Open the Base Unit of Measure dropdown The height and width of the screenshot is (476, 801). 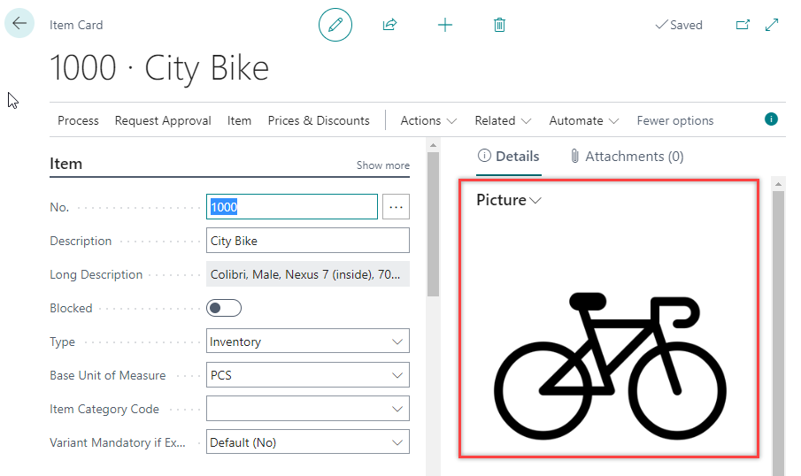click(x=308, y=375)
